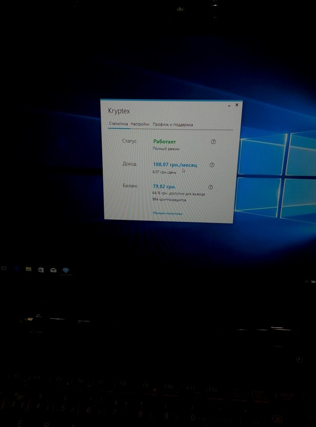The width and height of the screenshot is (316, 427).
Task: Open Kryptex diamond icon in taskbar
Action: point(65,269)
